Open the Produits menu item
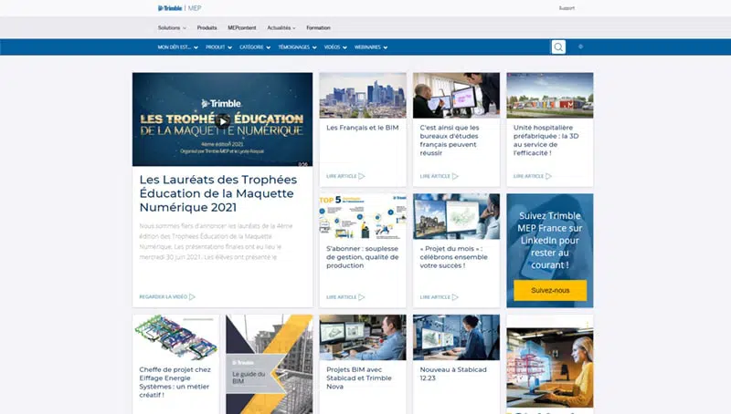 (207, 28)
